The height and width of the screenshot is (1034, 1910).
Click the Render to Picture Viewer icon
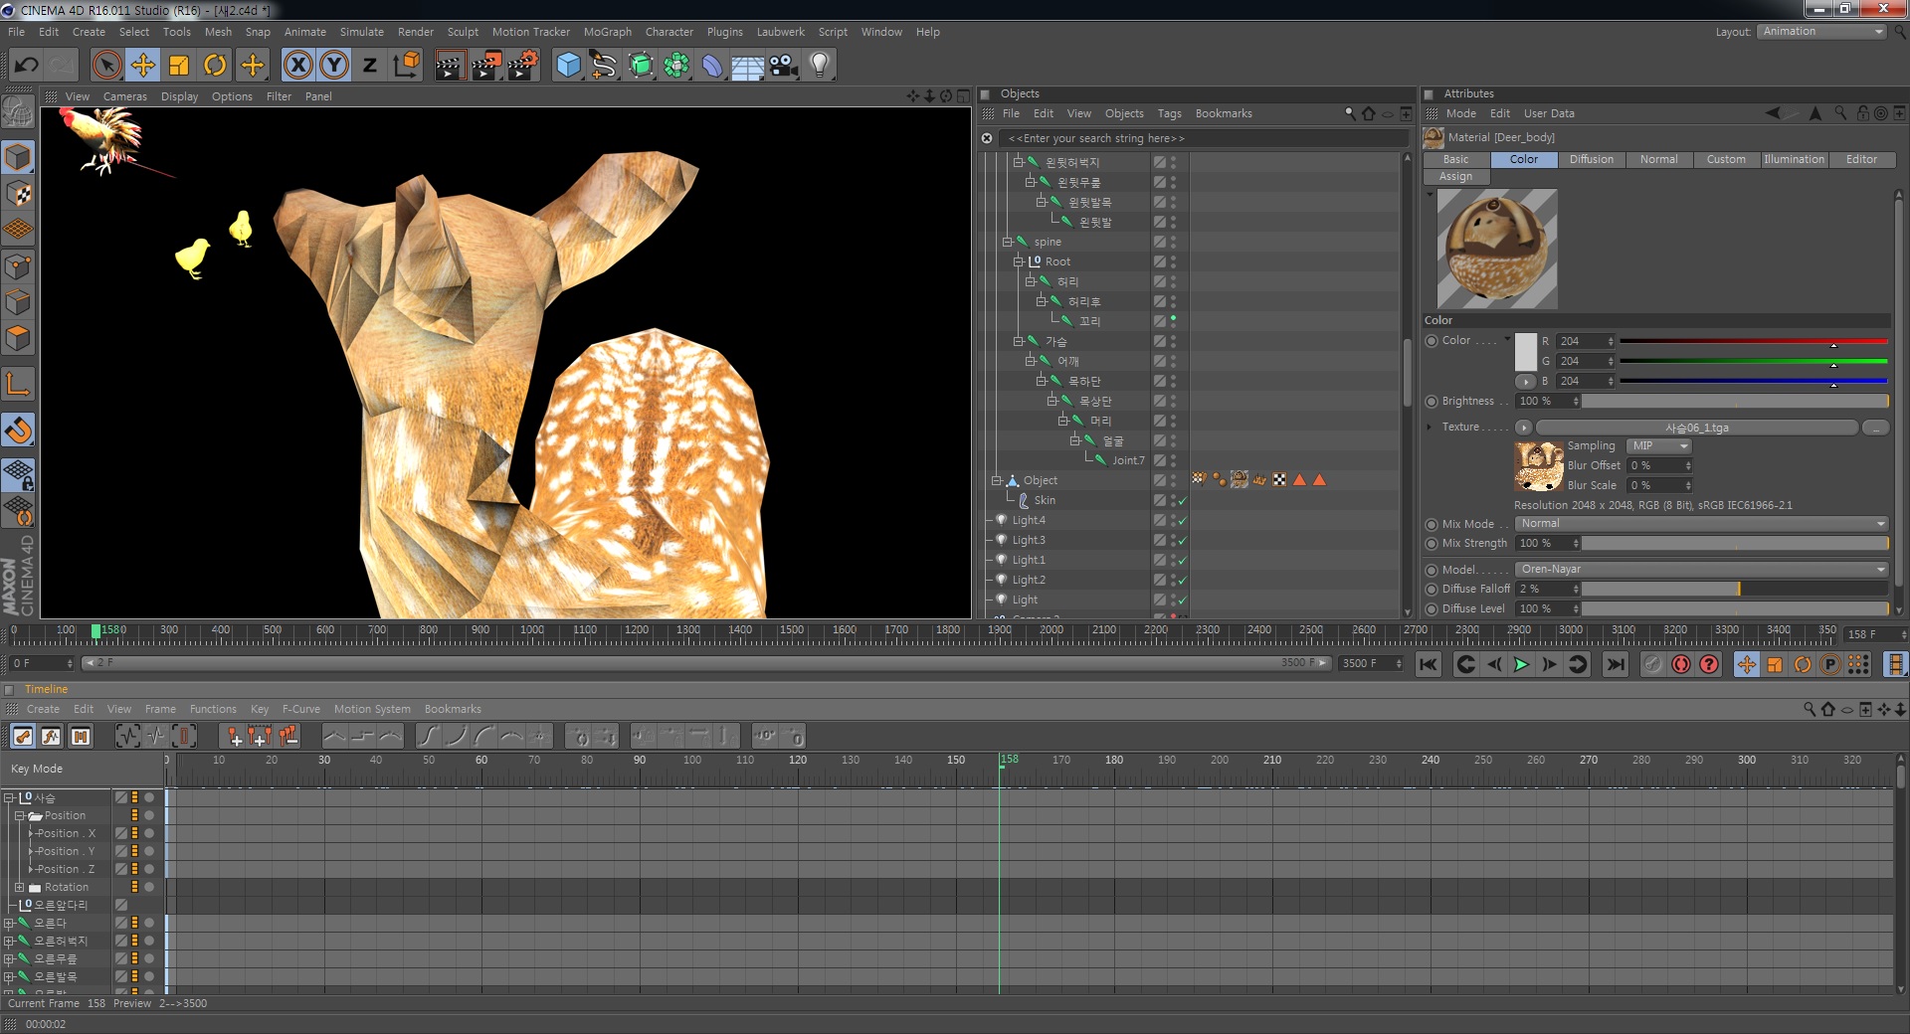pos(486,66)
